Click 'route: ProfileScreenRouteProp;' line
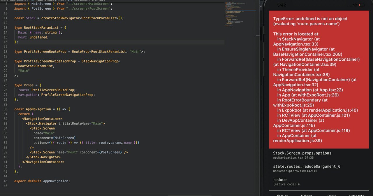 (x=47, y=90)
